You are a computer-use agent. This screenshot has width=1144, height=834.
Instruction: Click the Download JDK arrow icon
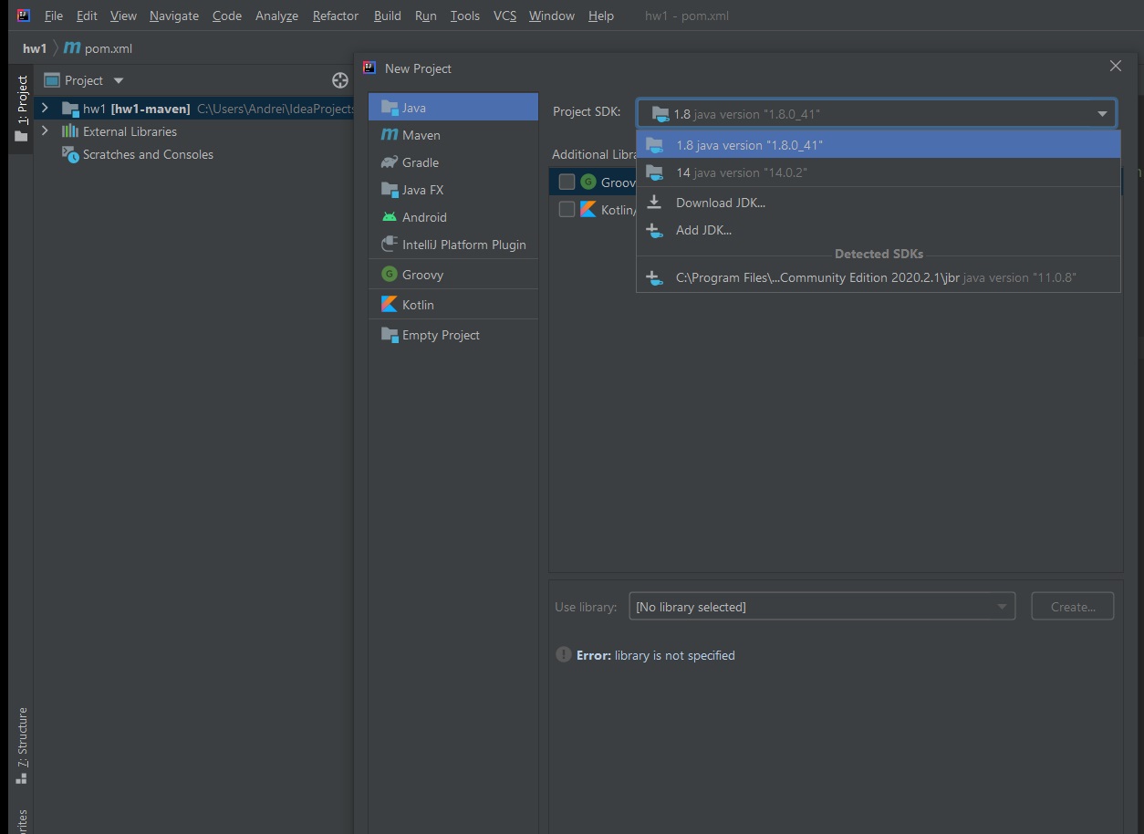tap(654, 203)
